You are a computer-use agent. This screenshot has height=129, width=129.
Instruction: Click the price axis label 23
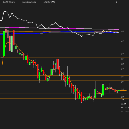click(x=122, y=89)
